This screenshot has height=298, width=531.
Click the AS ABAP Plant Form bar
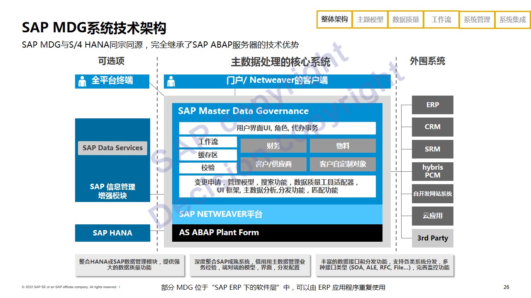click(277, 233)
